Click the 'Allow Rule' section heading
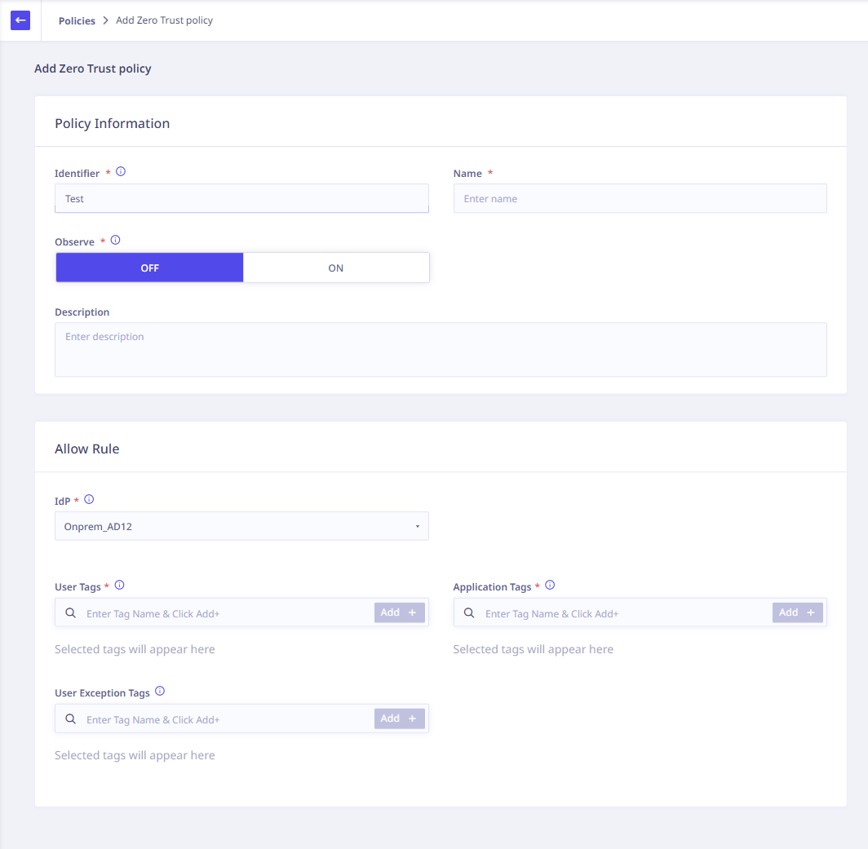 click(87, 449)
